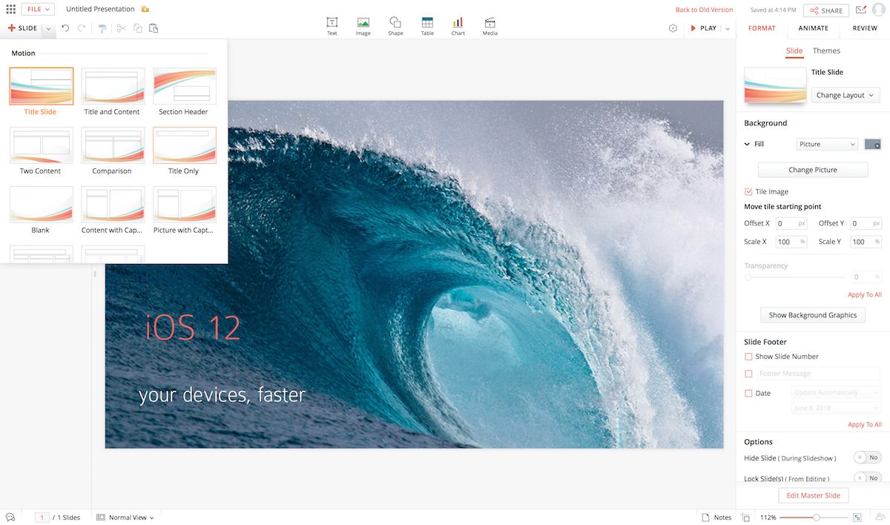Click the zoom slider handle

[x=817, y=518]
